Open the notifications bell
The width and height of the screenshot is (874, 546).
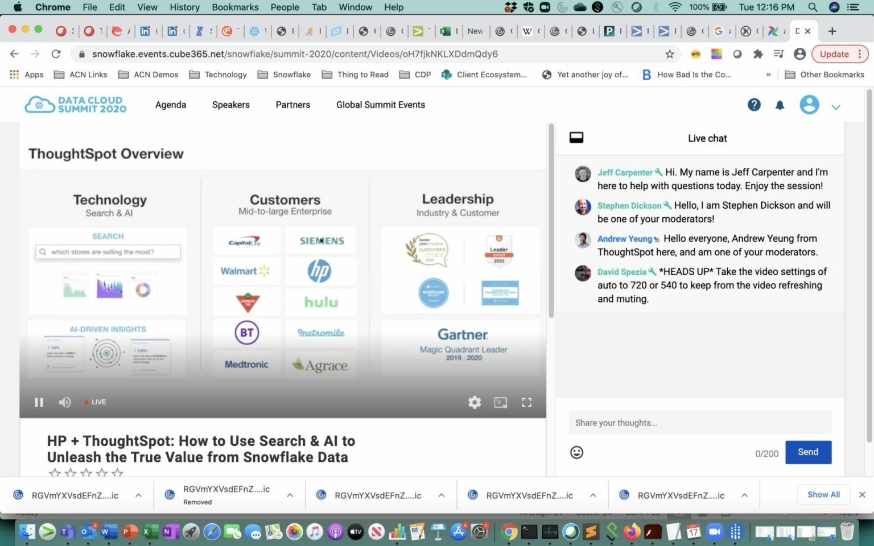coord(780,105)
